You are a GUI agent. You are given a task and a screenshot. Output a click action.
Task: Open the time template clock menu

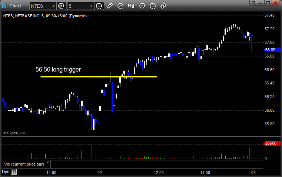(99, 6)
